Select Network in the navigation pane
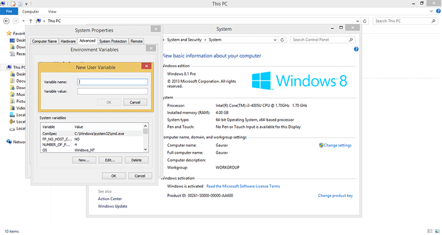The width and height of the screenshot is (442, 235). pyautogui.click(x=17, y=142)
